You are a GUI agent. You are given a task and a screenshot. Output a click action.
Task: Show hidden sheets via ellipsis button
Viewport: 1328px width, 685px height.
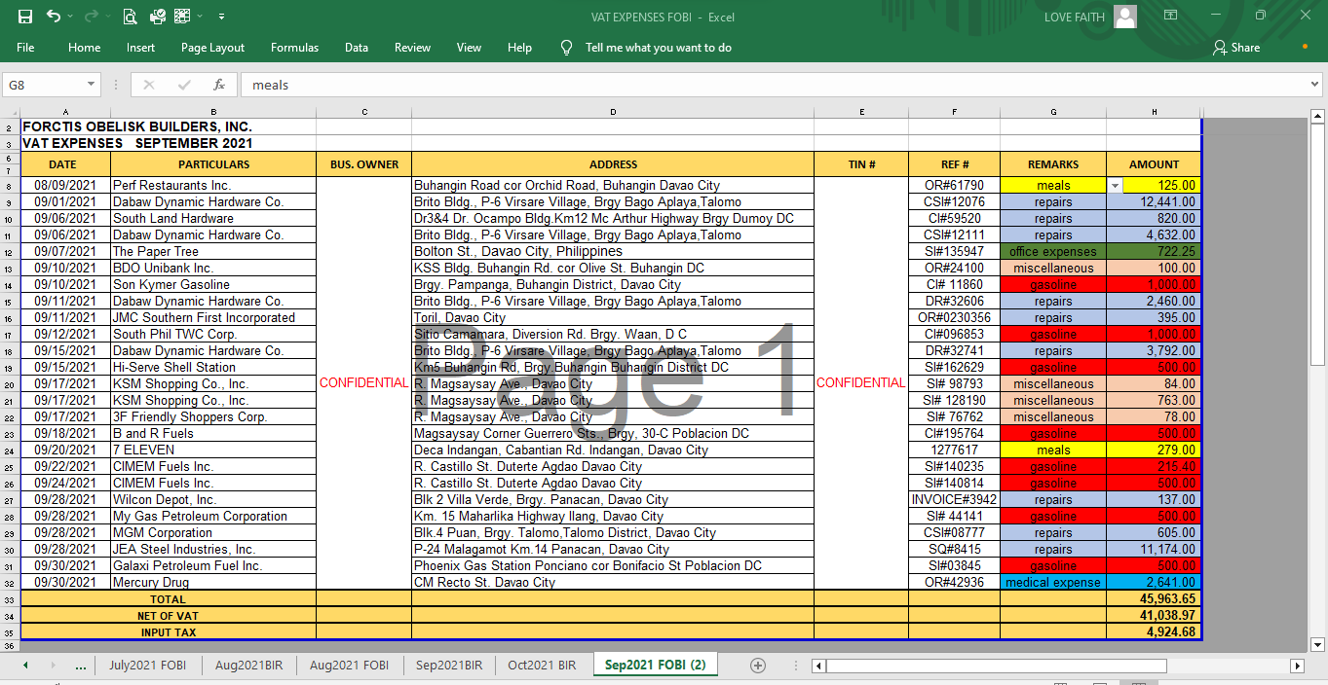click(80, 666)
